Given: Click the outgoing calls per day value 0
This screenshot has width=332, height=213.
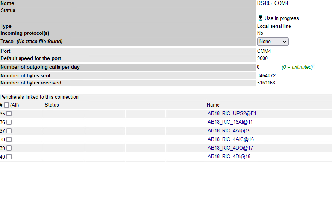Looking at the screenshot, I should (x=258, y=67).
